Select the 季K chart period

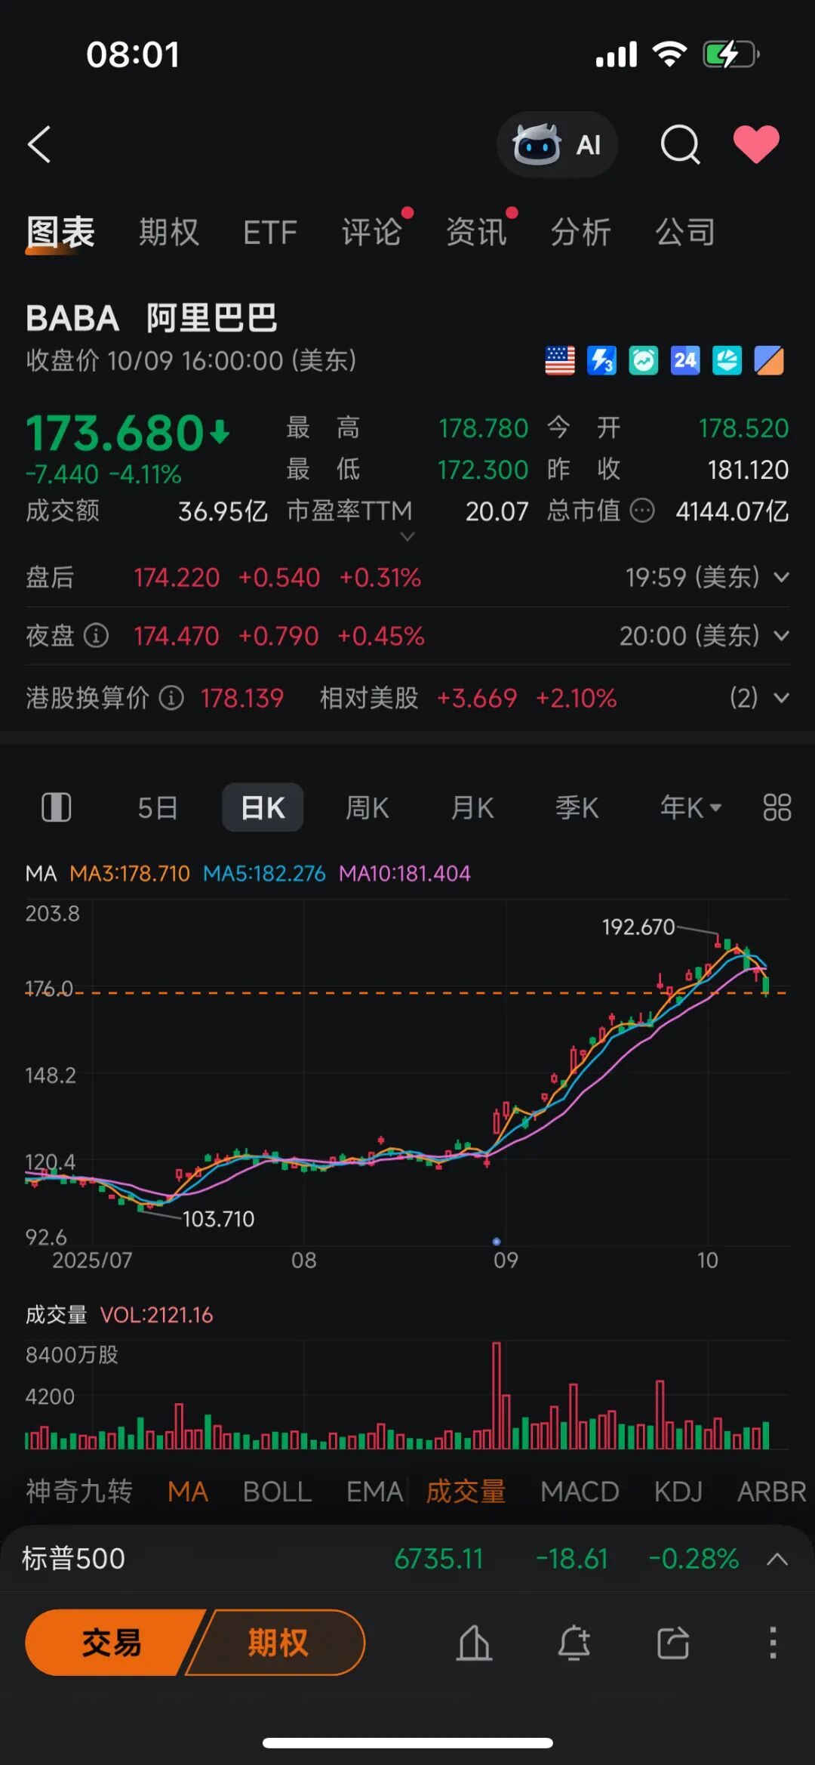click(x=577, y=807)
